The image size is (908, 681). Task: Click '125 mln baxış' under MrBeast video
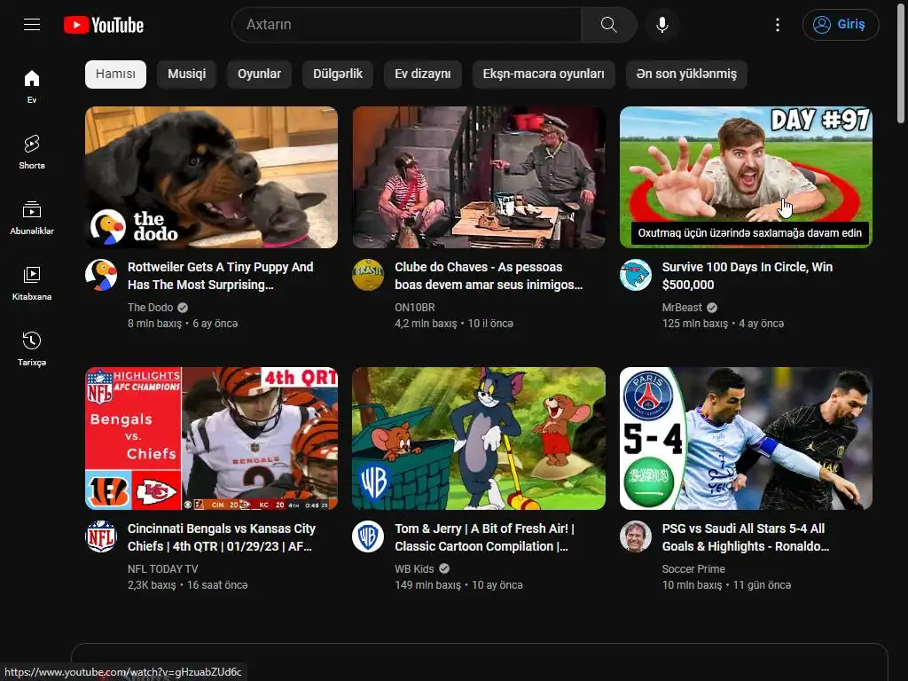point(695,324)
